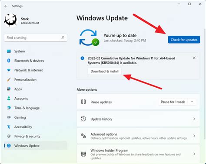Go to Network & internet settings
This screenshot has width=206, height=164.
(36, 70)
